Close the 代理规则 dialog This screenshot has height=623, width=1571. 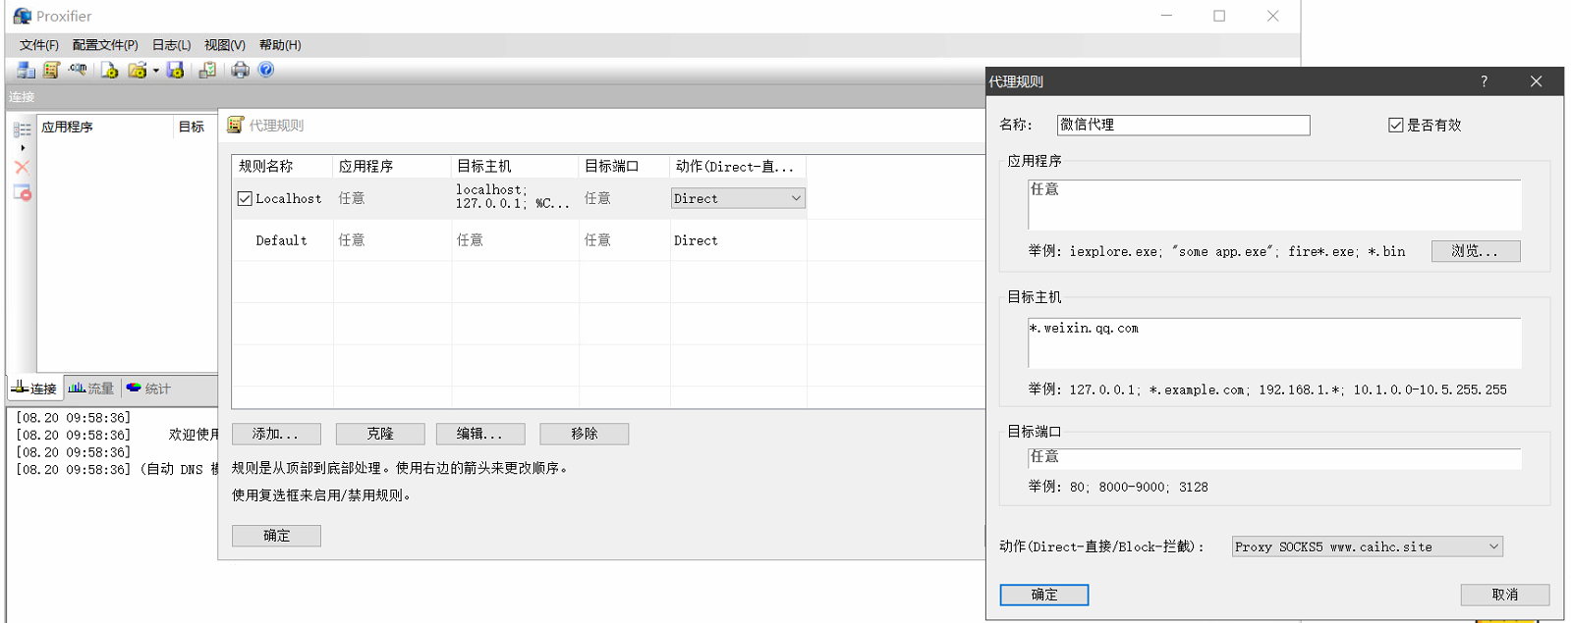[x=1536, y=81]
